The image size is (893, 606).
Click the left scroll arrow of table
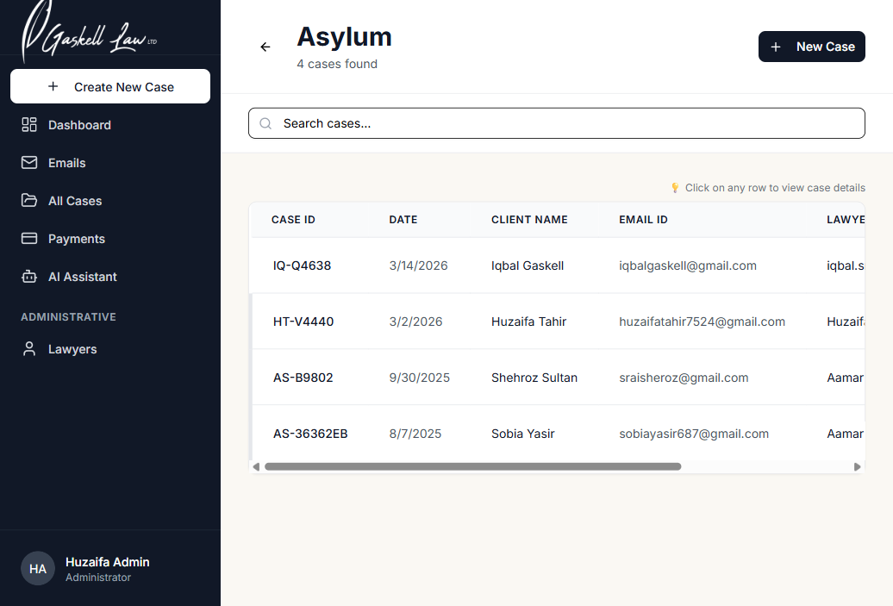[256, 466]
